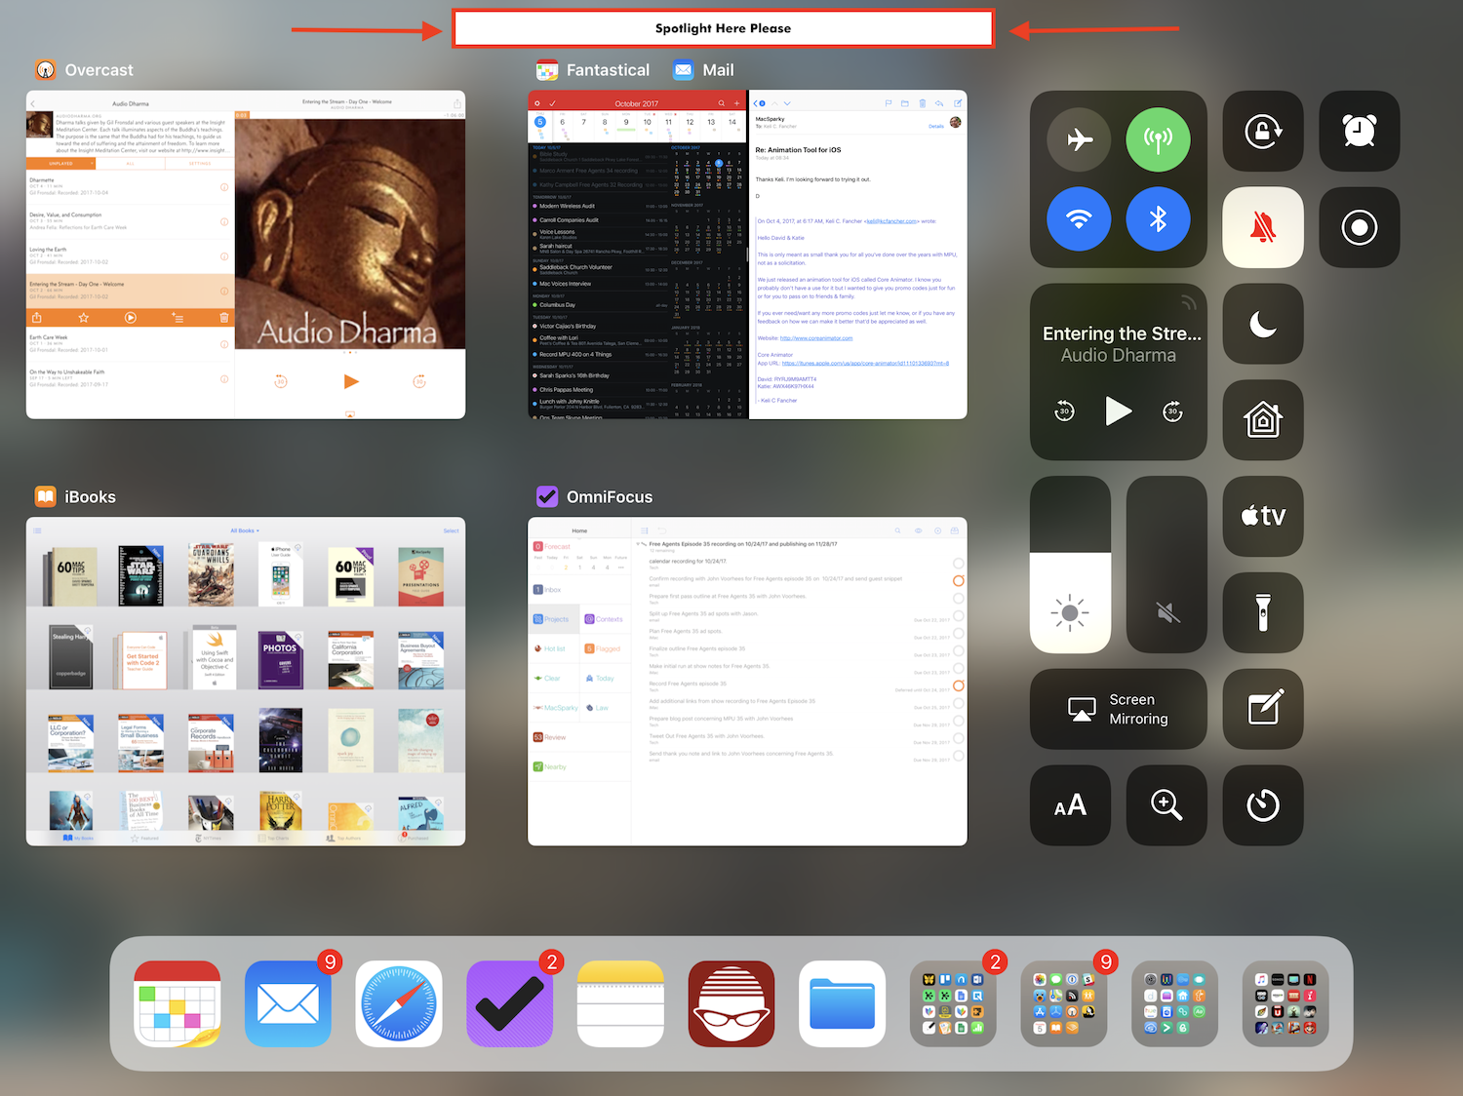Open coreanimator.com link in Mail message
The height and width of the screenshot is (1096, 1463).
pos(816,338)
